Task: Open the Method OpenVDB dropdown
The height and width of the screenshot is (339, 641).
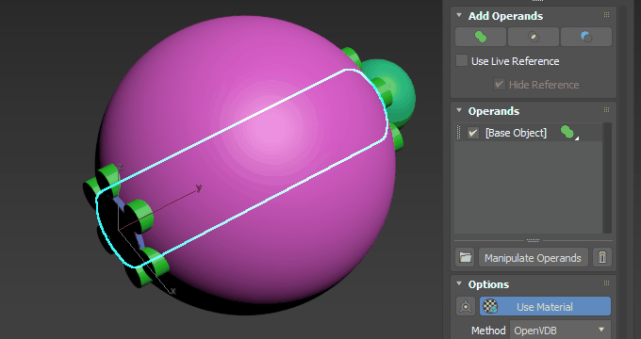Action: 560,330
